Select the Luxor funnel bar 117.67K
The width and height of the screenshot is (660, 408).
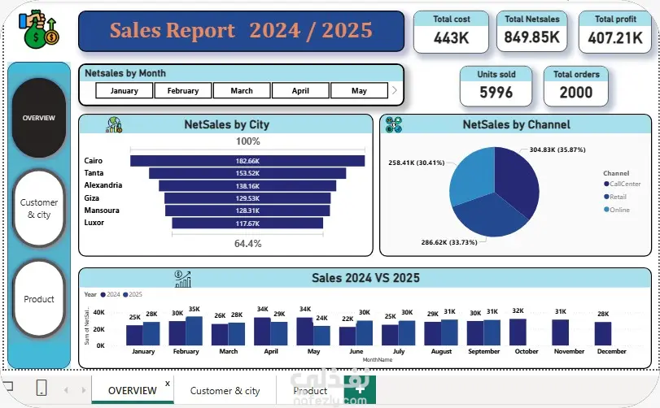(x=247, y=224)
